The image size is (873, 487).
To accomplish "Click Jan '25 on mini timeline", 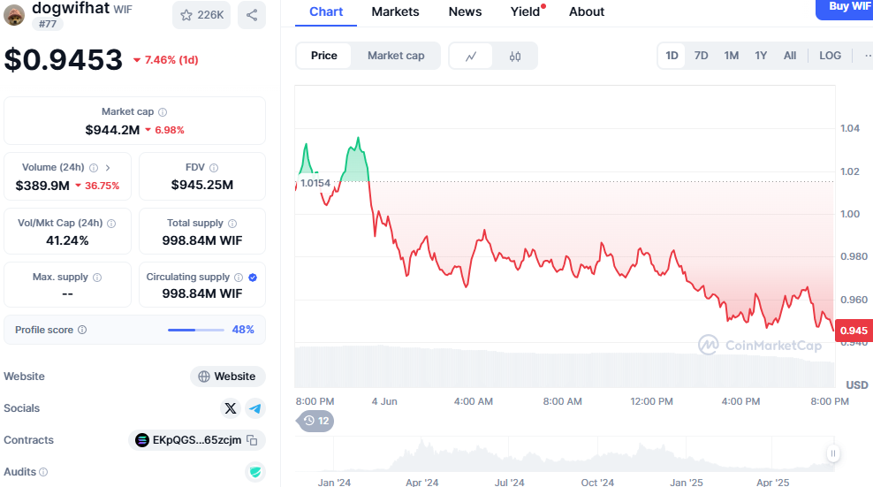I will (x=686, y=483).
